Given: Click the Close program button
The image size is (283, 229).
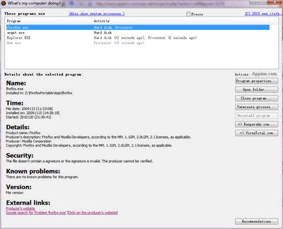Looking at the screenshot, I should click(x=256, y=98).
